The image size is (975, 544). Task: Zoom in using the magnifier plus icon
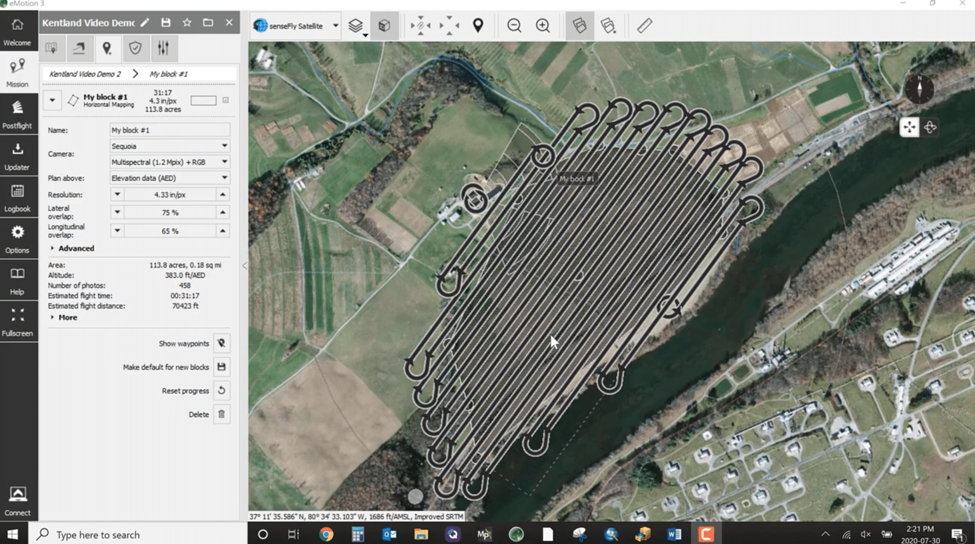[542, 26]
